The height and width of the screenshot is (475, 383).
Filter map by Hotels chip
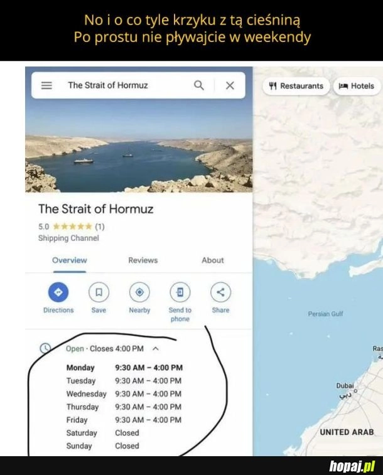[x=357, y=86]
